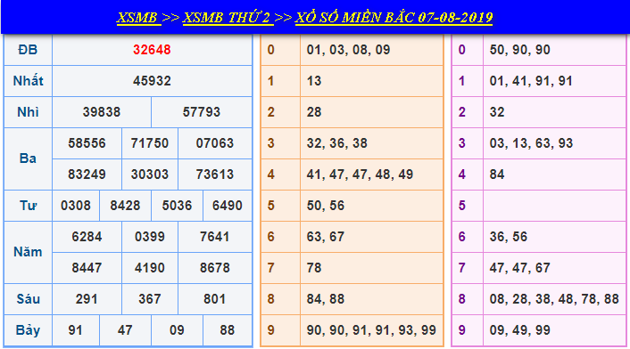Screen dimensions: 630x349
Task: Select sixth prize number 801
Action: [214, 299]
